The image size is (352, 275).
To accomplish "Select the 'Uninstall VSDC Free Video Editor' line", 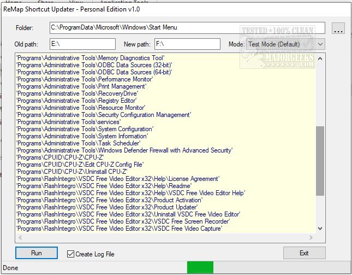I will (128, 214).
